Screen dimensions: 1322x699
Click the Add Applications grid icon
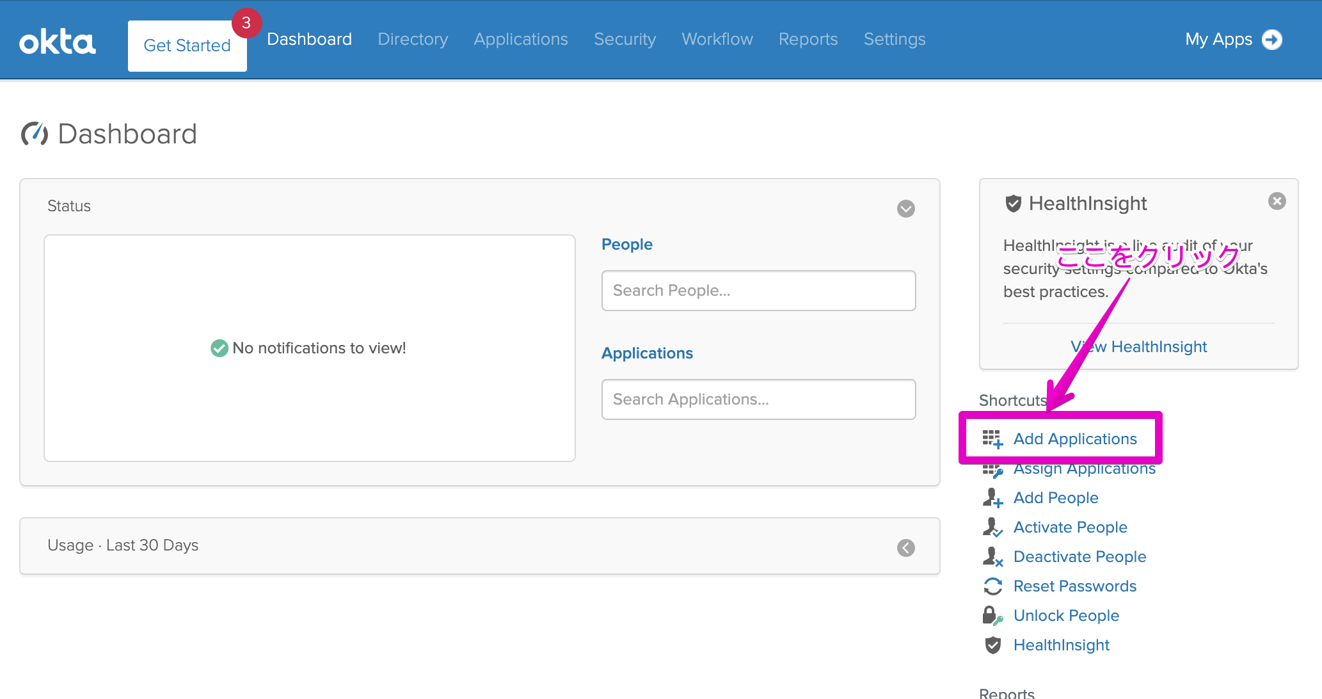(x=992, y=439)
